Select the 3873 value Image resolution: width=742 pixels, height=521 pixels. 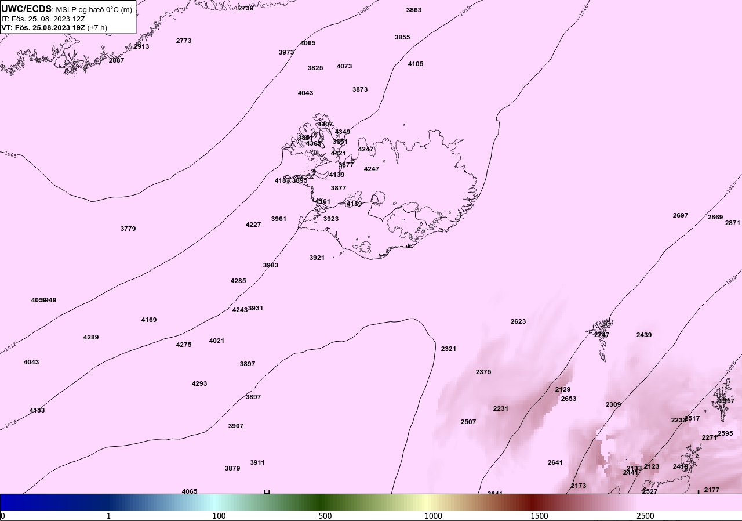pyautogui.click(x=360, y=89)
